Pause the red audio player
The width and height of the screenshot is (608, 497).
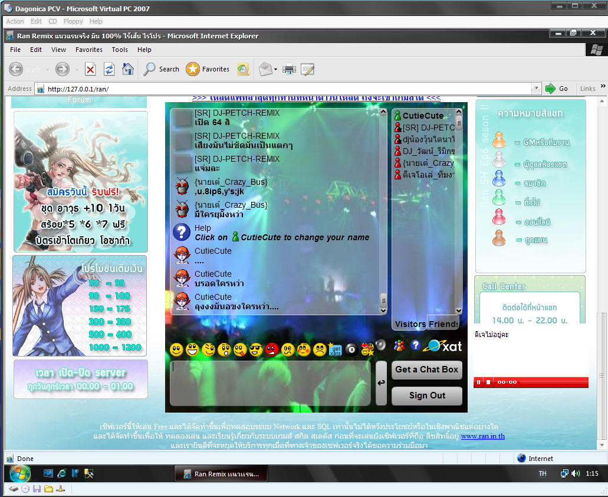478,382
